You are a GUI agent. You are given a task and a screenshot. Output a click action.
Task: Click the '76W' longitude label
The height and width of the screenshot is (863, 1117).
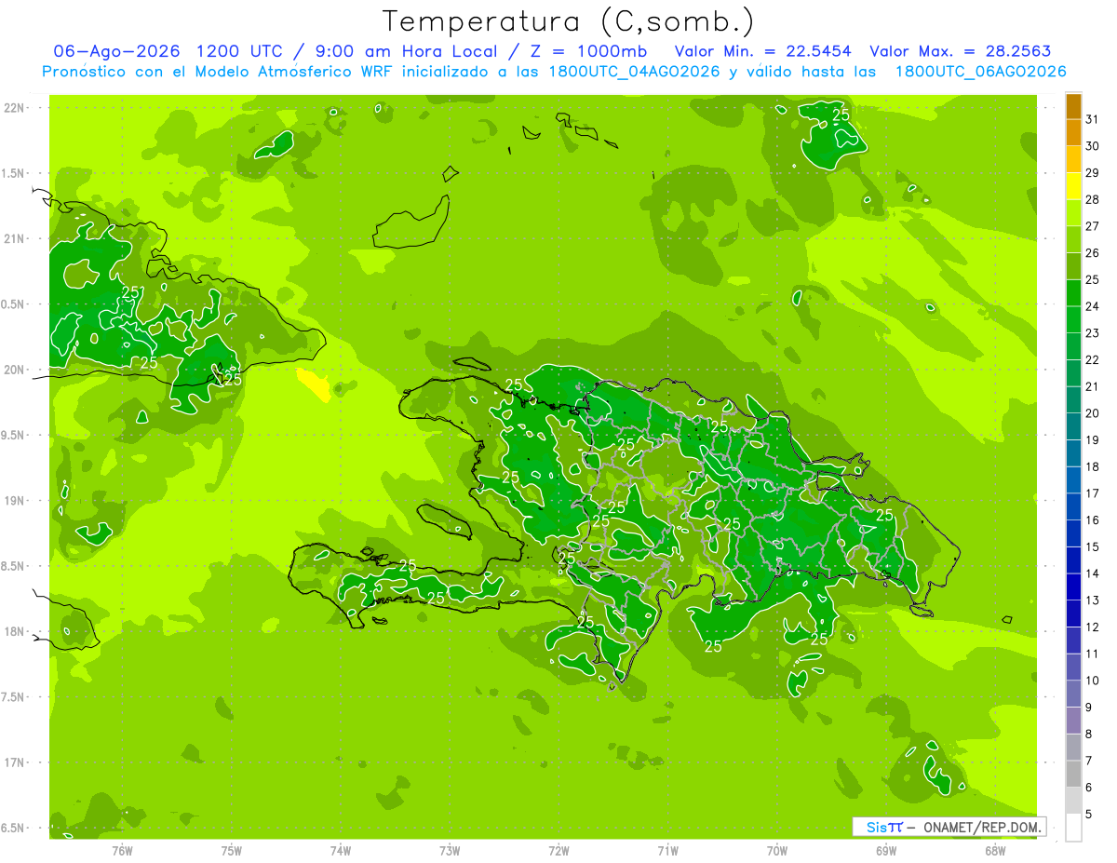(x=122, y=851)
